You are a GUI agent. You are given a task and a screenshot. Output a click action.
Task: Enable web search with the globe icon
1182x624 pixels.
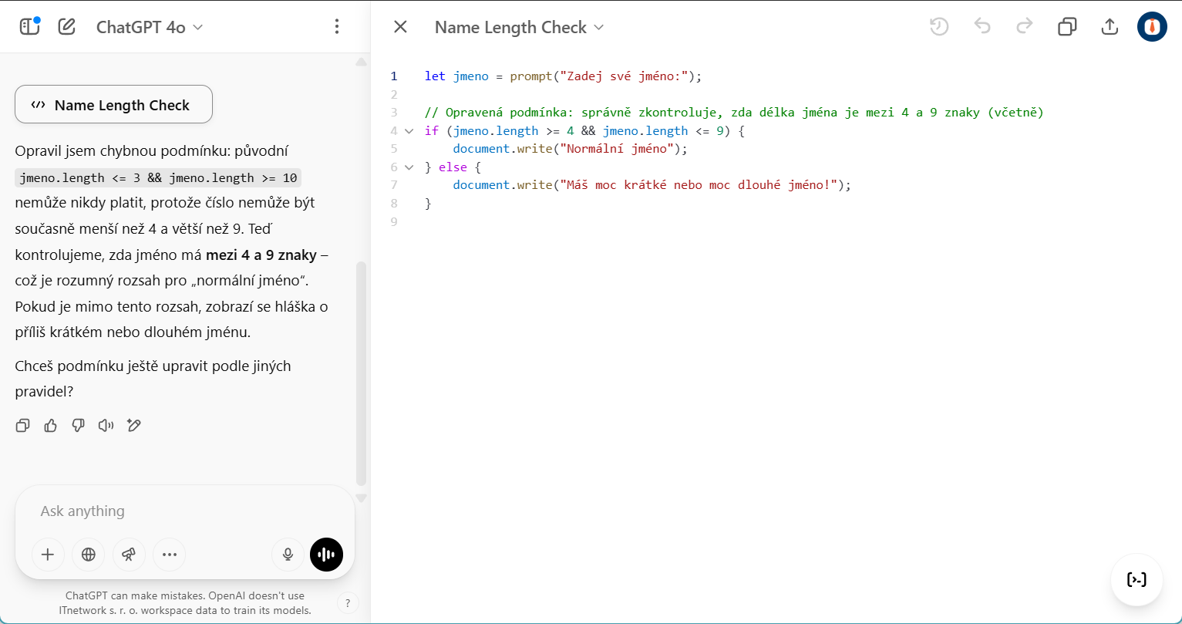(89, 554)
